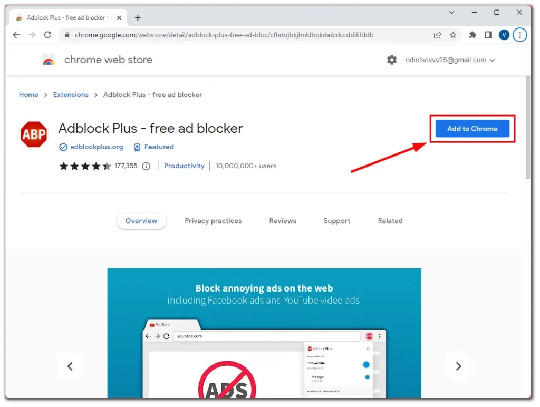Show the previous screenshot in carousel
Screen dimensions: 540x407
[x=70, y=366]
